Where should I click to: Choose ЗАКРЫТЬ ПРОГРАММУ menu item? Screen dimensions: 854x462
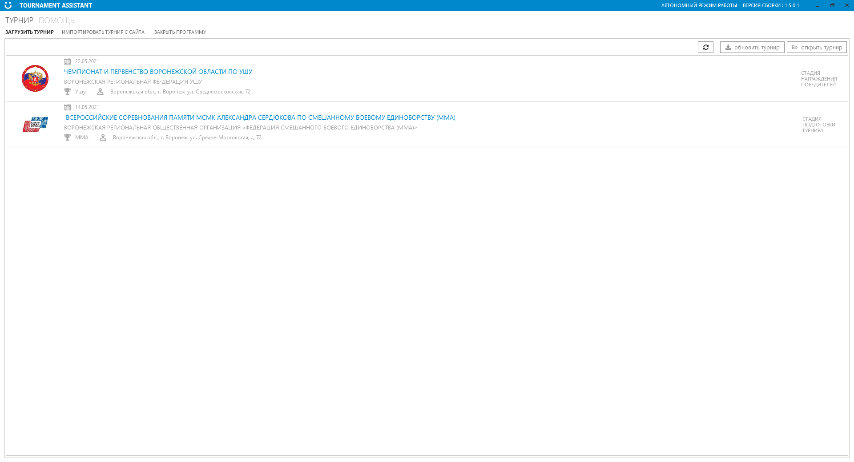[180, 32]
